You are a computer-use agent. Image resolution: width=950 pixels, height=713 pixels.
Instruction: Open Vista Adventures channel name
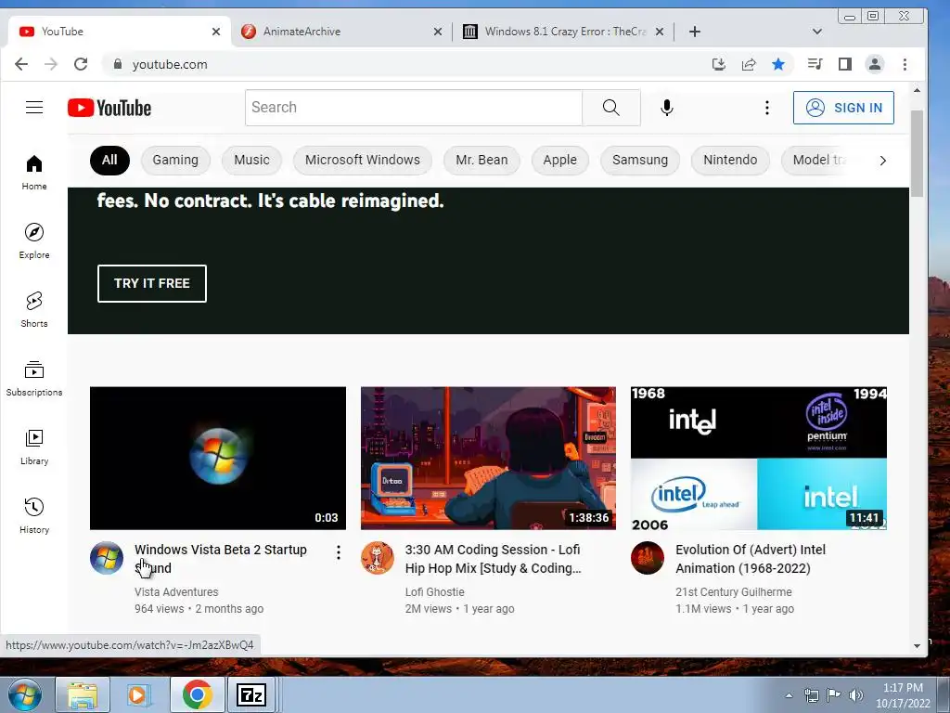point(176,591)
